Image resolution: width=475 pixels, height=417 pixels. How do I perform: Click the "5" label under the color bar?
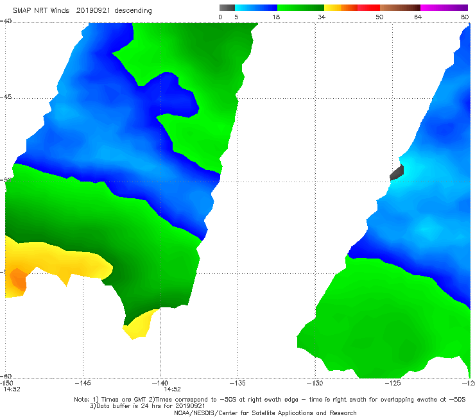click(x=236, y=17)
